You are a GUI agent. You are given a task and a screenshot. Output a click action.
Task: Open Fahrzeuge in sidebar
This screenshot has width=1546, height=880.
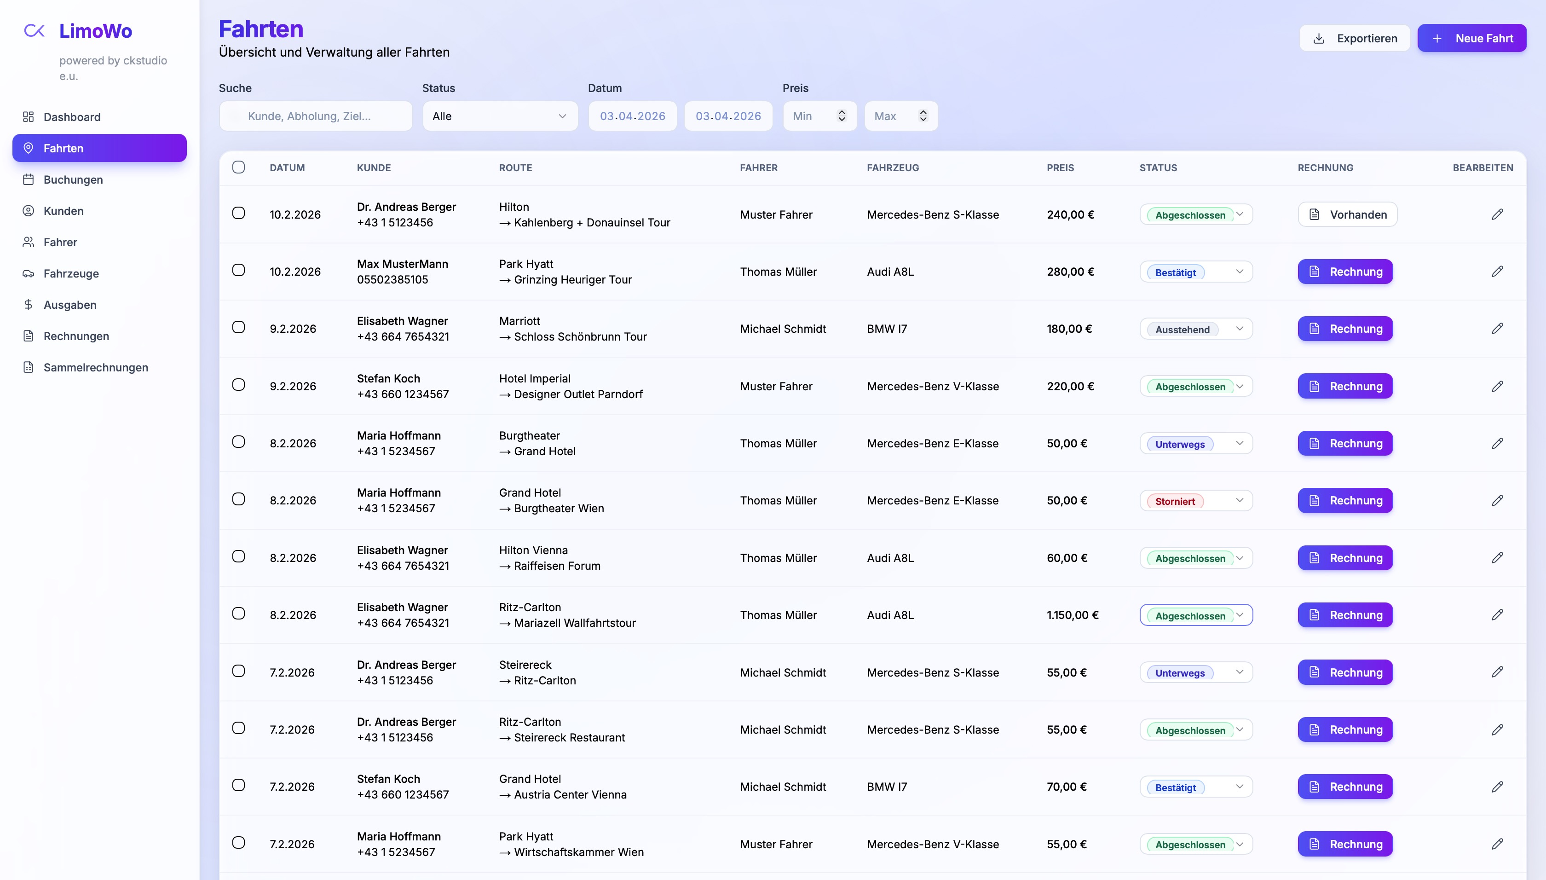100,274
